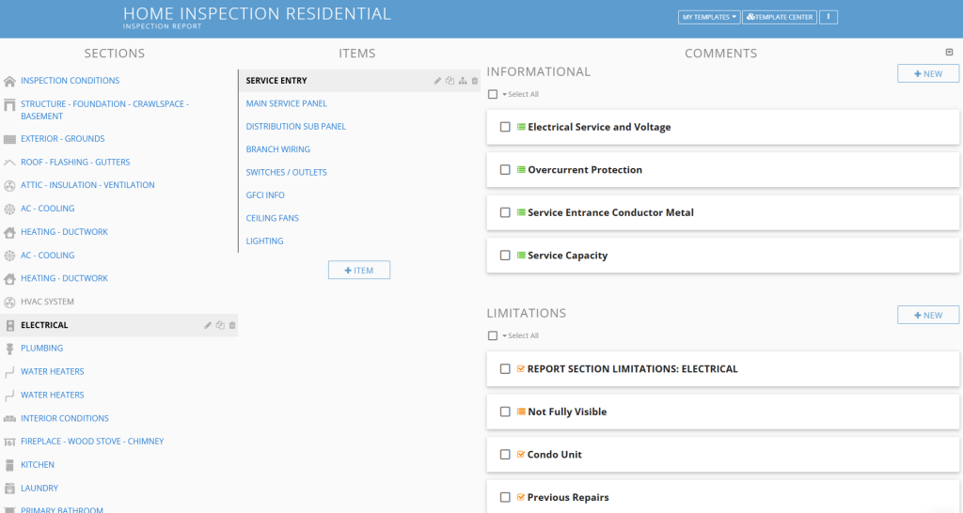Expand Select All dropdown under Informational
Image resolution: width=963 pixels, height=513 pixels.
tap(505, 95)
